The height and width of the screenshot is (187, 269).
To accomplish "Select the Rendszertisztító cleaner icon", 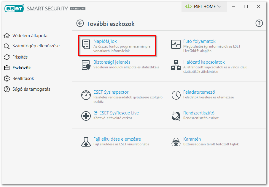I will [176, 116].
